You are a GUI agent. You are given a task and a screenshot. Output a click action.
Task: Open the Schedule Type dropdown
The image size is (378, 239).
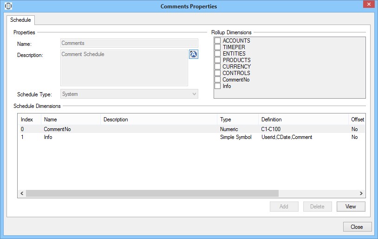pos(129,94)
